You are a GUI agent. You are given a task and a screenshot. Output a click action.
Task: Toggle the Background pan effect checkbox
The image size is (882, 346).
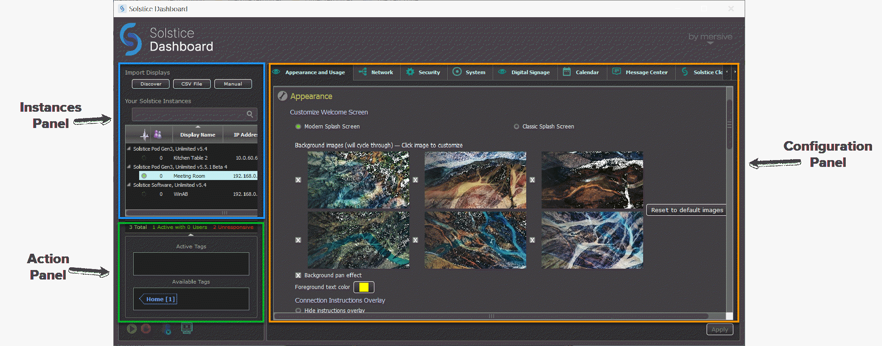[298, 275]
